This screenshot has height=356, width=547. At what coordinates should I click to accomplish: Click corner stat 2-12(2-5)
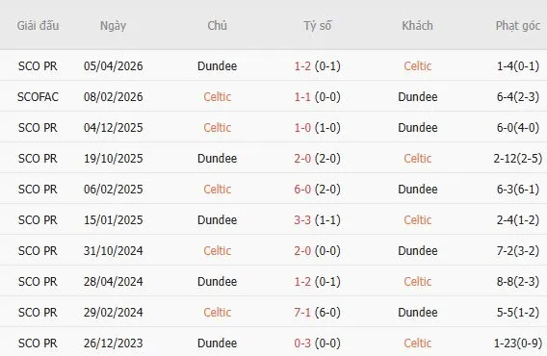pos(518,159)
